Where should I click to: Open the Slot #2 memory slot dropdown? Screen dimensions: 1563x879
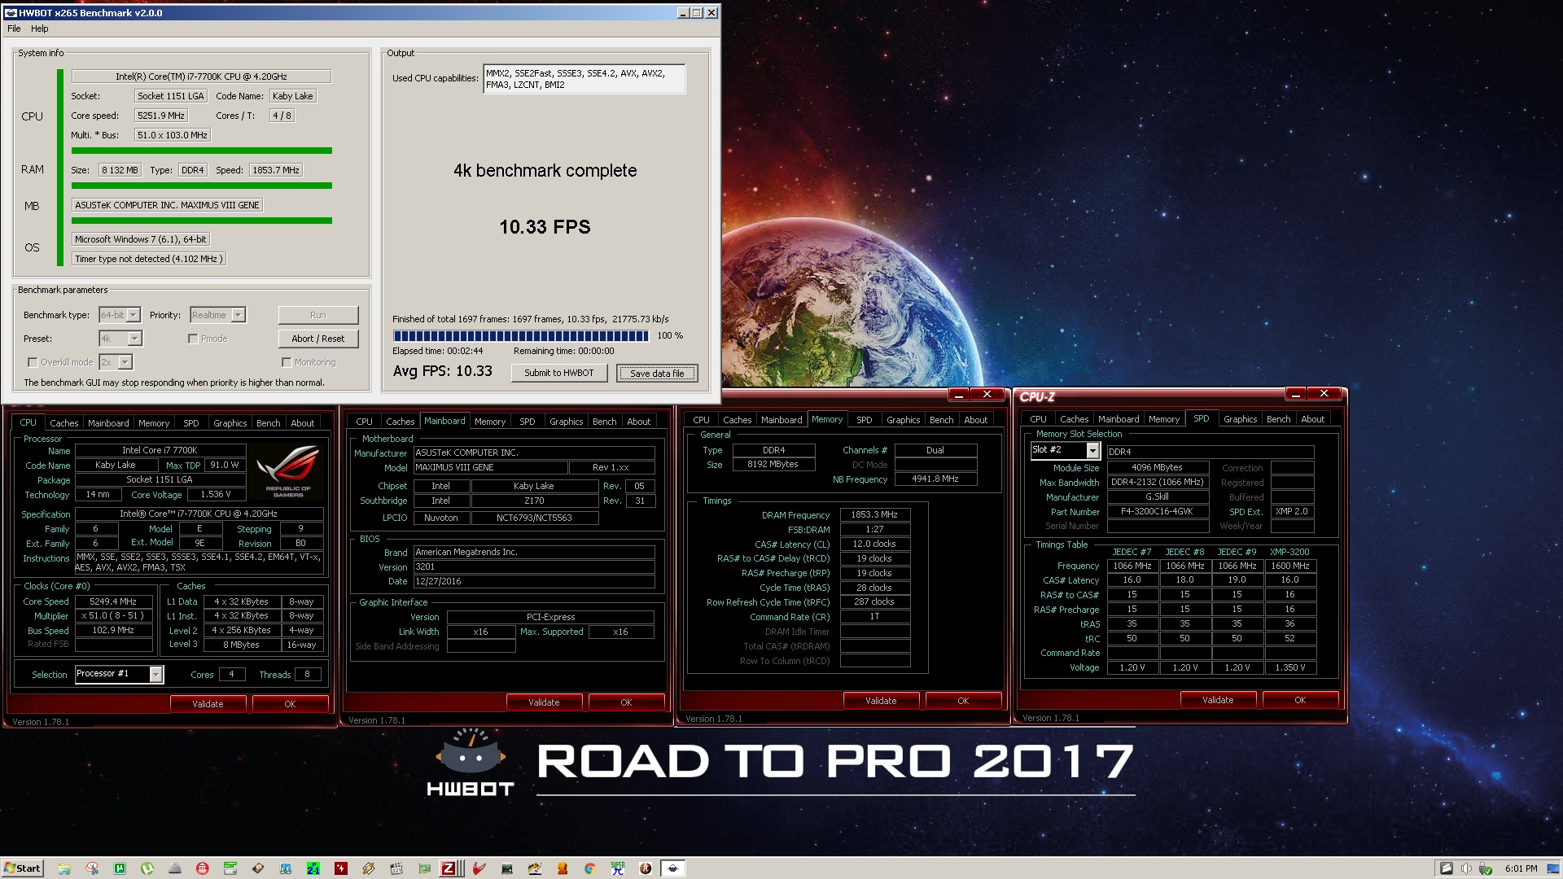coord(1065,450)
